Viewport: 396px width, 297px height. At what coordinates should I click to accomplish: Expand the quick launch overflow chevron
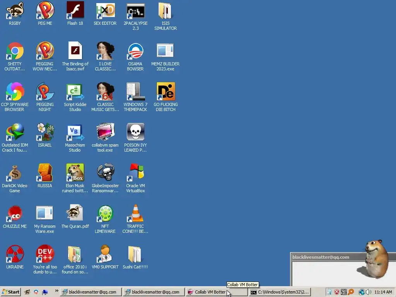(x=56, y=291)
